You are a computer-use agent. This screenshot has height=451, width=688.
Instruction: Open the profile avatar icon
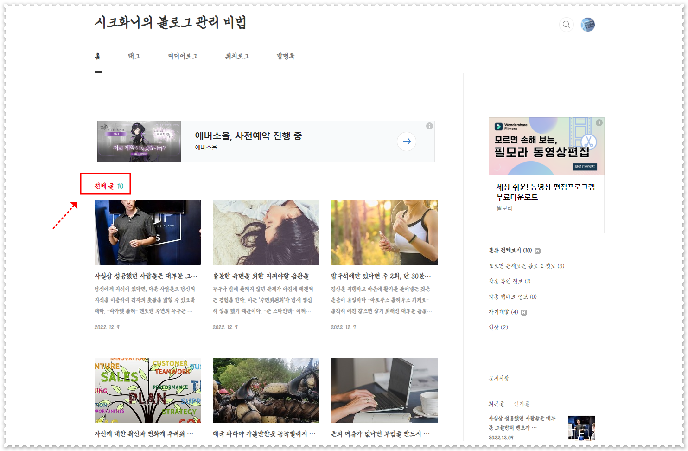(x=588, y=25)
